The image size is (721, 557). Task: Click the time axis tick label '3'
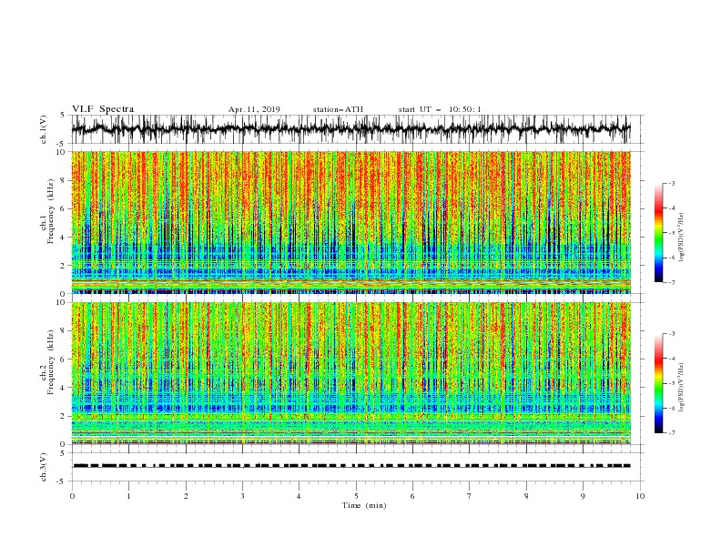click(242, 496)
